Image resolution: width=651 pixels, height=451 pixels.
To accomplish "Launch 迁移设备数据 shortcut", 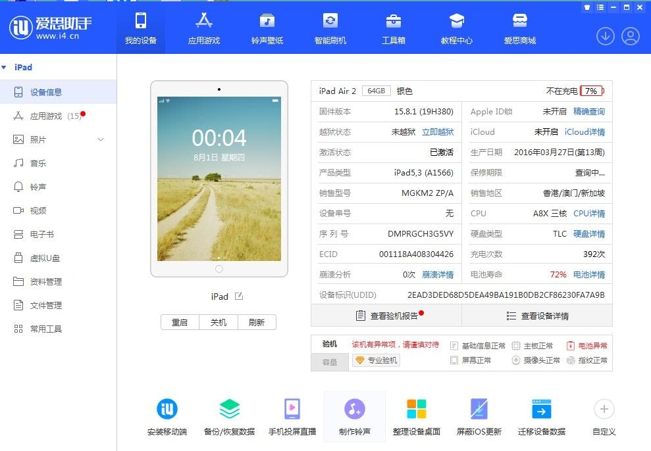I will pyautogui.click(x=541, y=416).
